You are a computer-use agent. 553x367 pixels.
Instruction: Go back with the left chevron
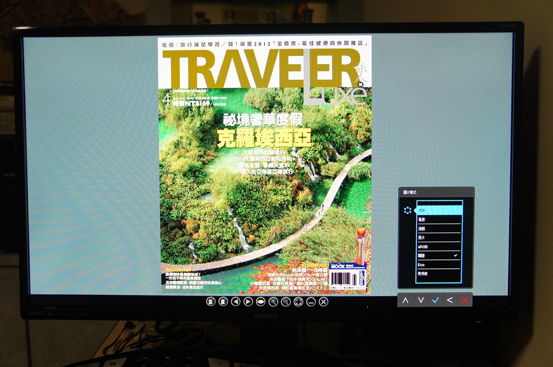click(x=450, y=300)
